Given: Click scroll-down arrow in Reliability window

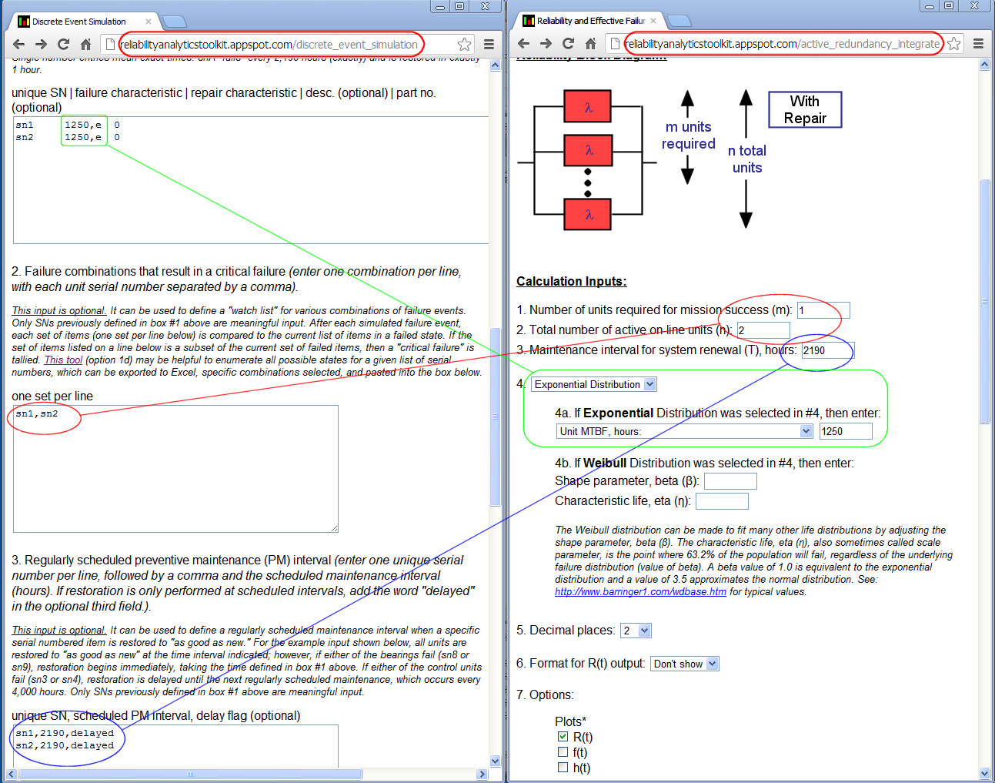Looking at the screenshot, I should (x=984, y=773).
